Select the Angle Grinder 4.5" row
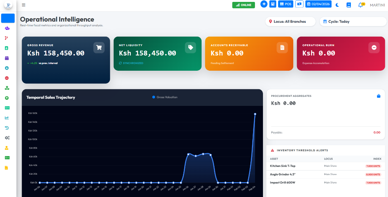Screen dimensions: 388x197 coord(325,174)
